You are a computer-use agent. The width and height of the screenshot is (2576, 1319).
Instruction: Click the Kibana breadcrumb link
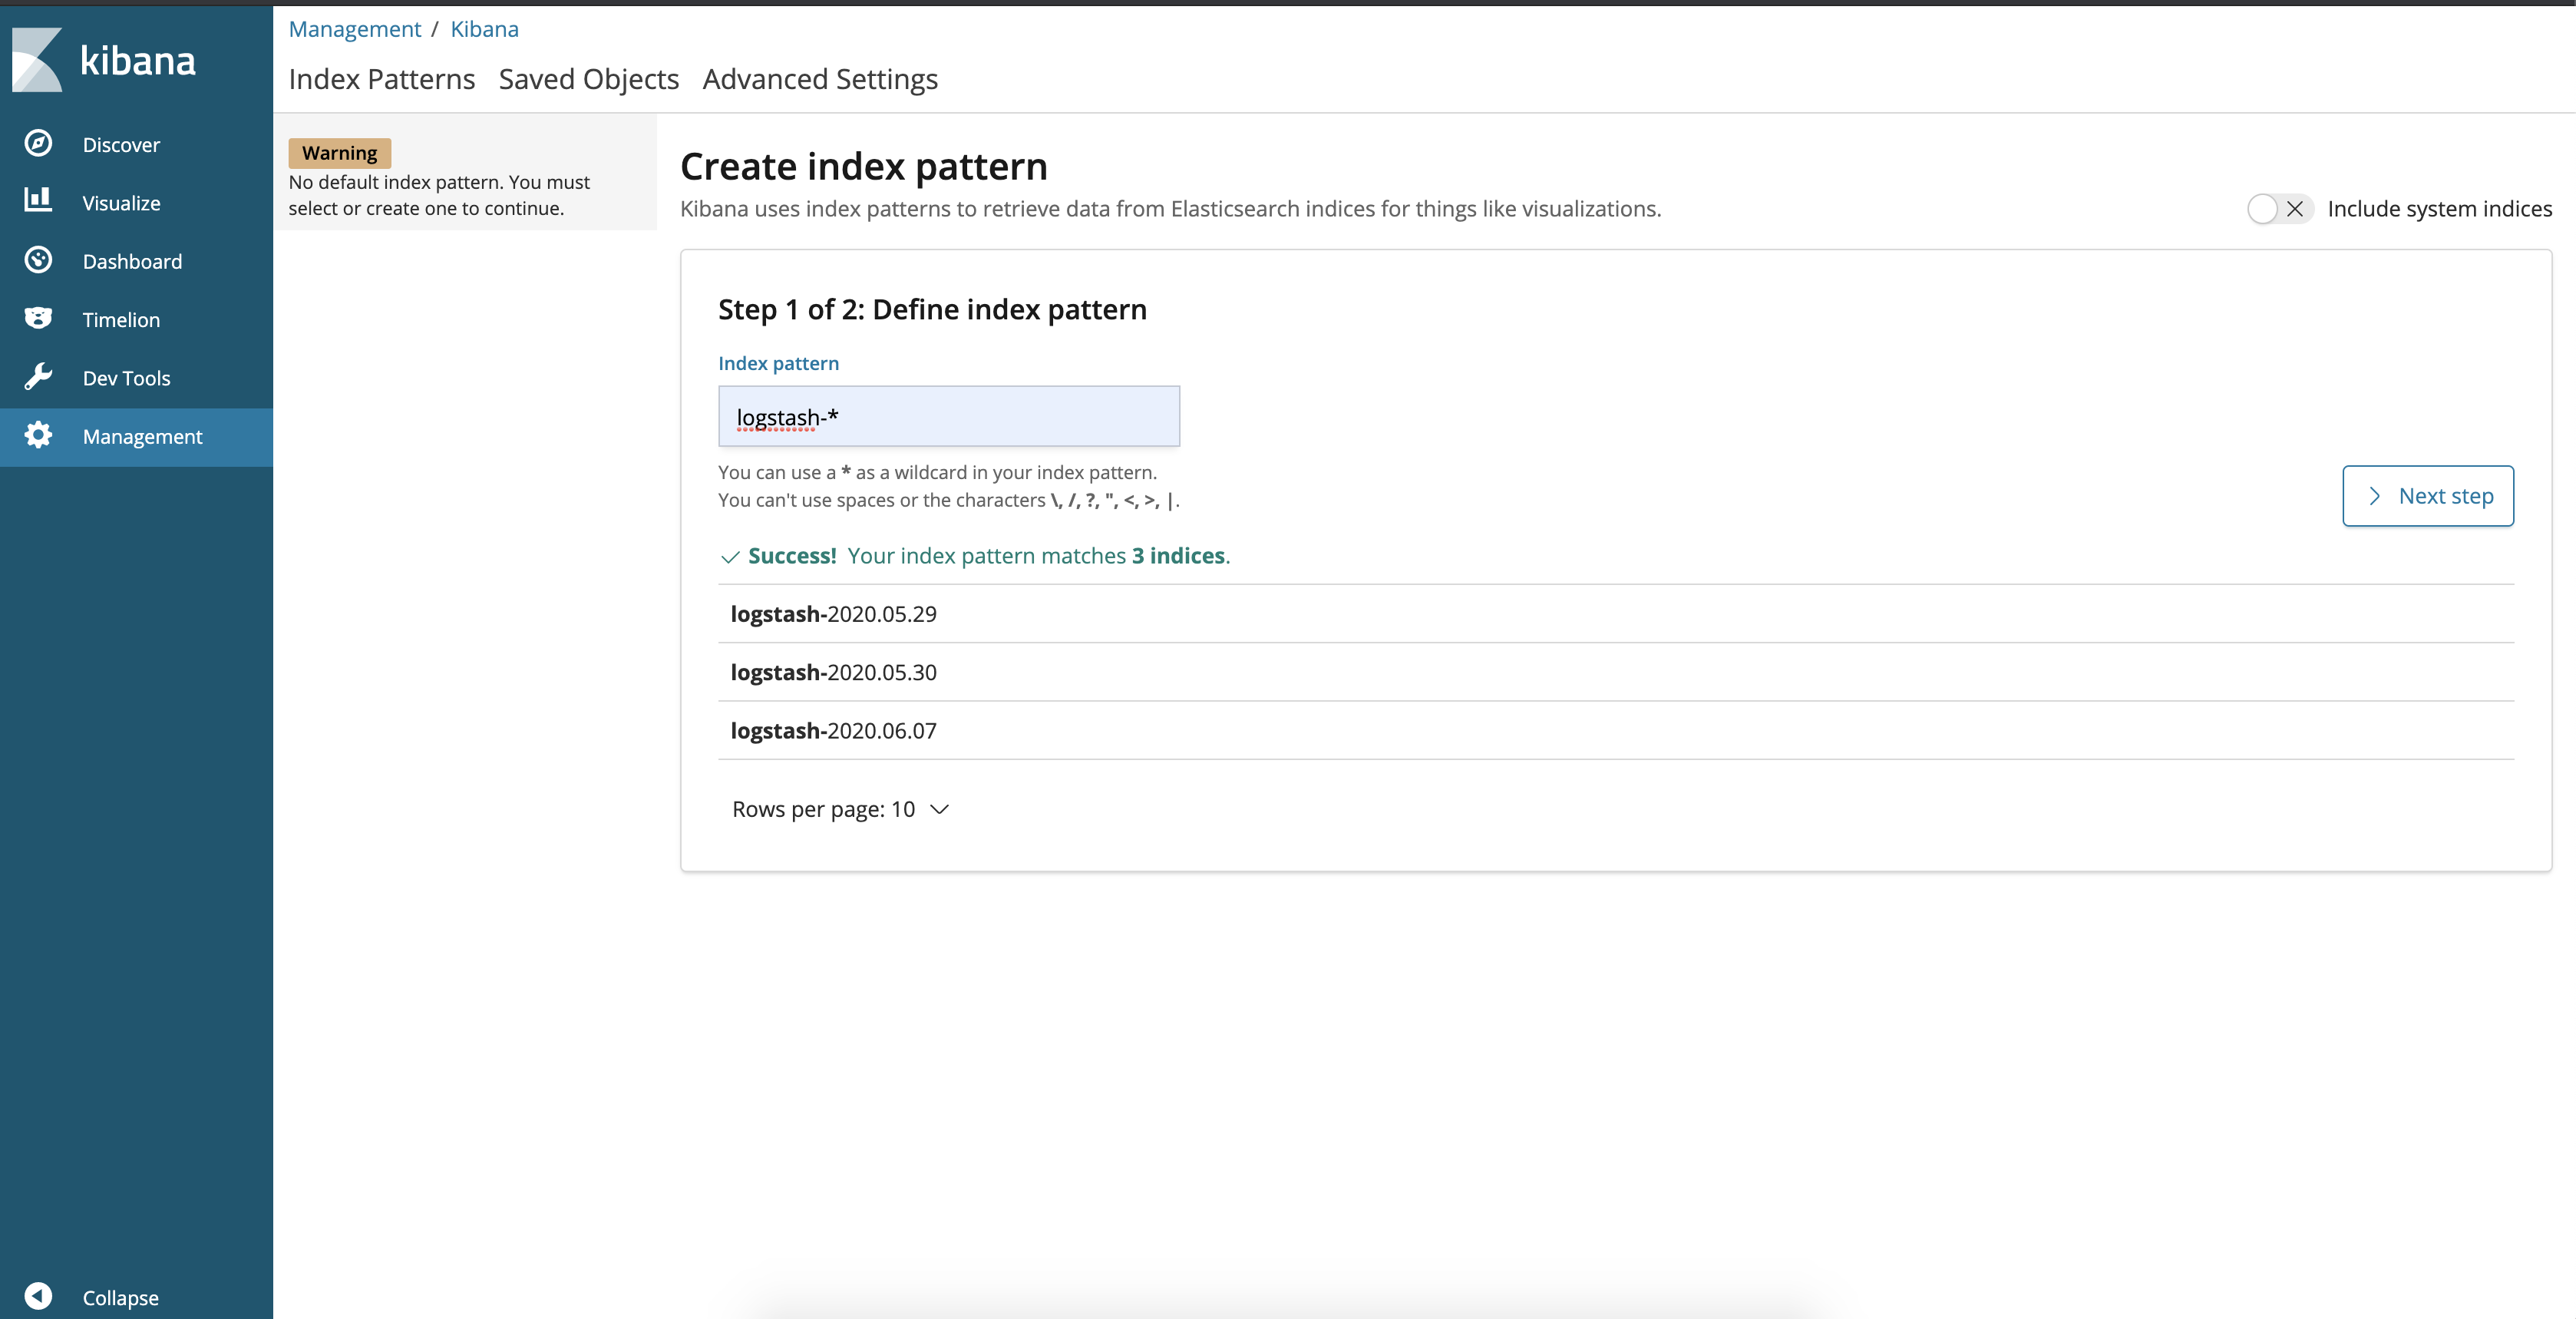point(484,29)
